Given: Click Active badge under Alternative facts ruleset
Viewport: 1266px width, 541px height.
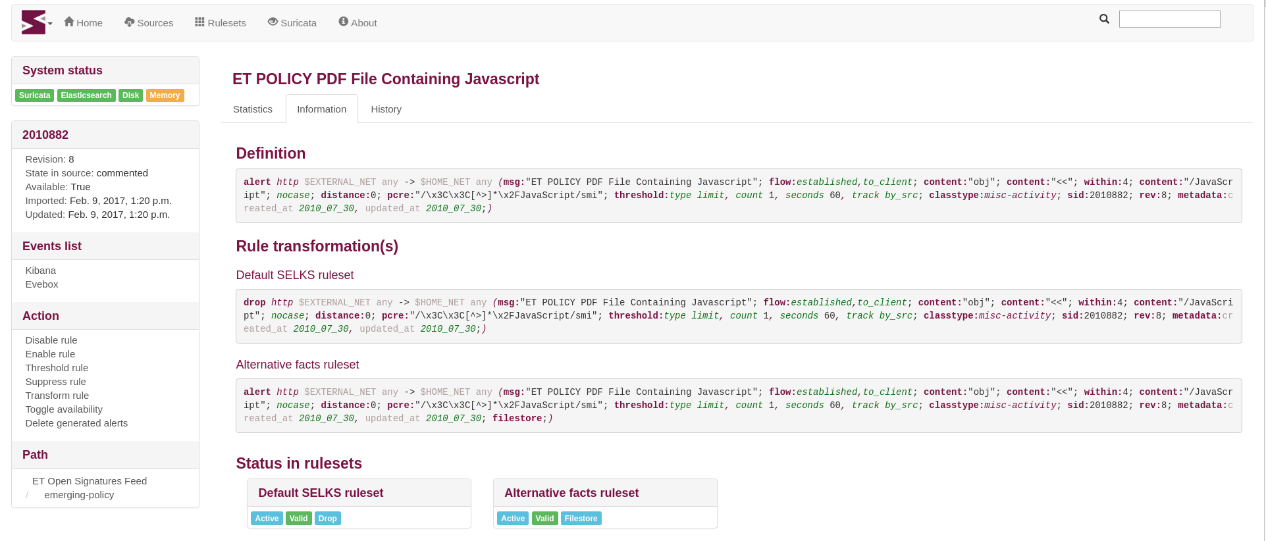Looking at the screenshot, I should pos(513,519).
